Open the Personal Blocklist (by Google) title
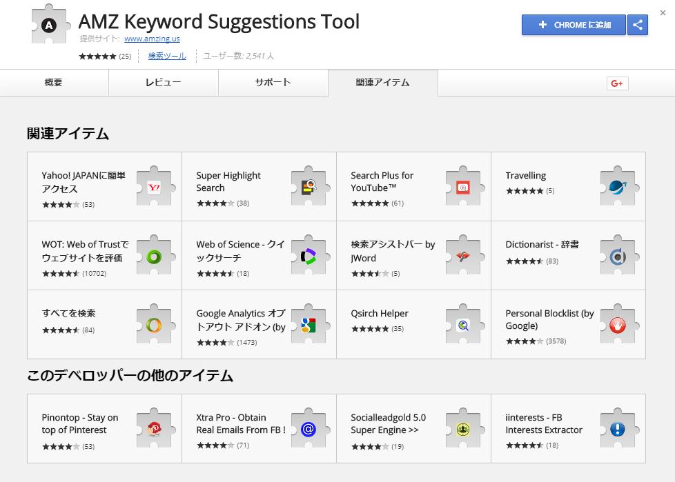 [x=549, y=319]
